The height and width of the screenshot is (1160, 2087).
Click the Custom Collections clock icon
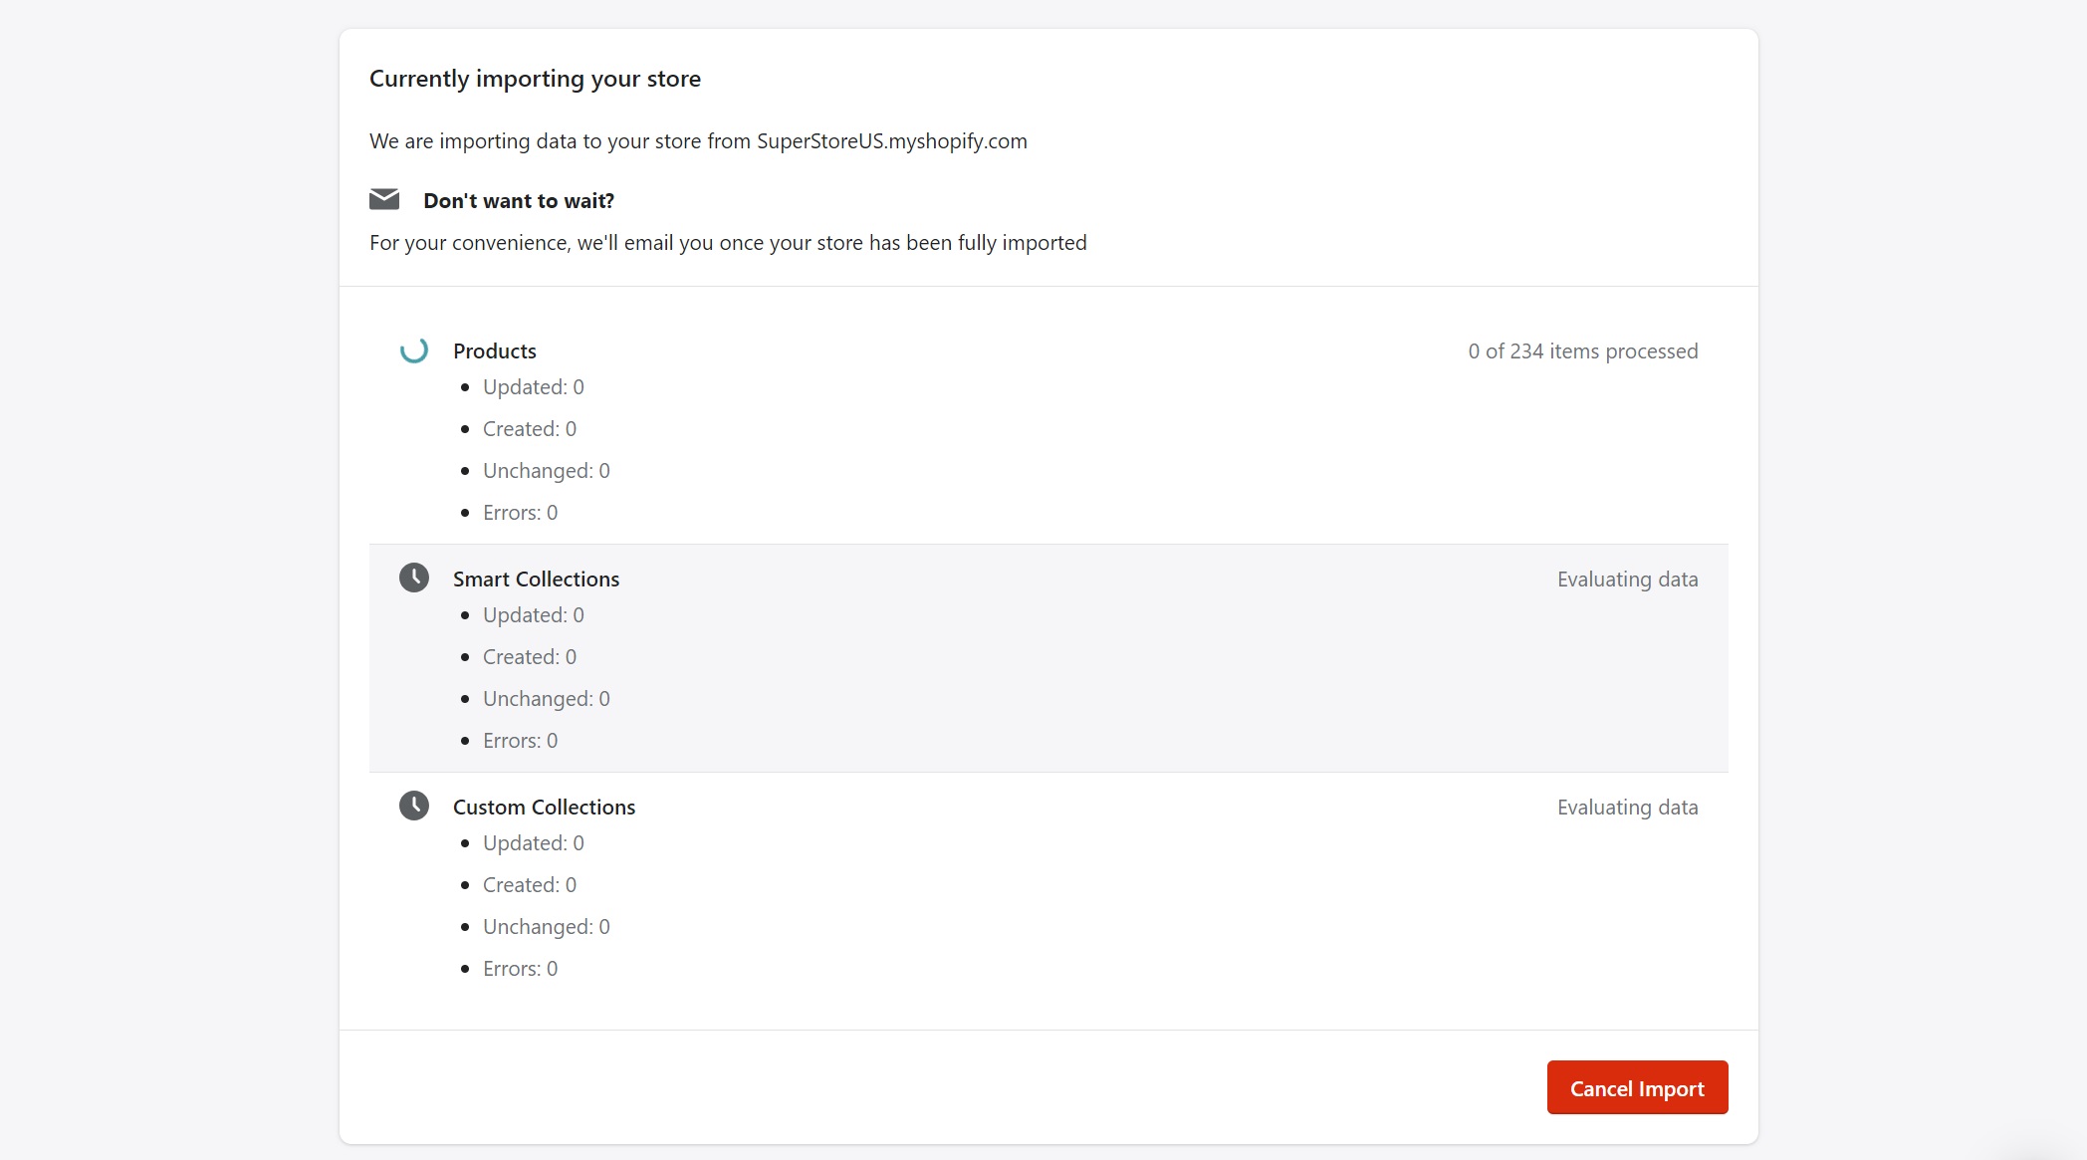click(414, 806)
